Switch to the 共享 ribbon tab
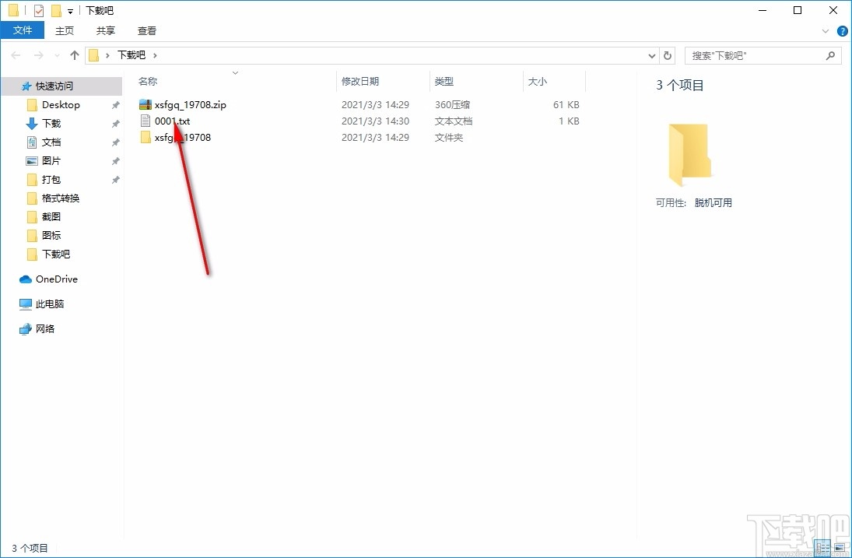The image size is (852, 558). click(105, 31)
